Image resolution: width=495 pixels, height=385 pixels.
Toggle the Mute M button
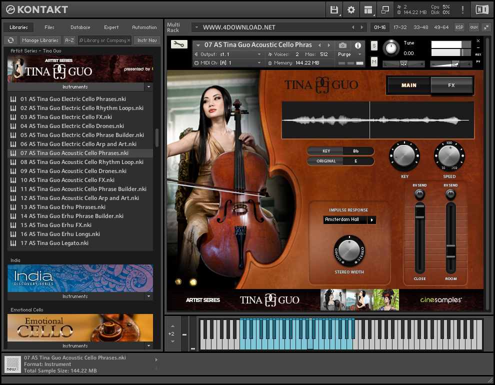coord(374,61)
